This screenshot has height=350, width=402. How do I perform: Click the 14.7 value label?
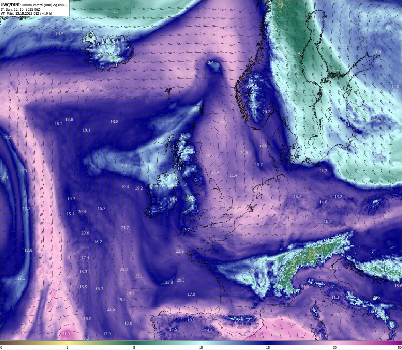click(x=71, y=199)
